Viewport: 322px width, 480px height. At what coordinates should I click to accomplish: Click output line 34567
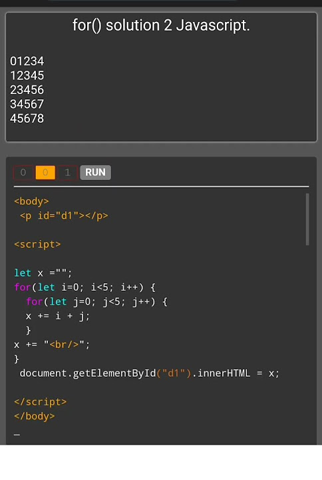tap(27, 104)
